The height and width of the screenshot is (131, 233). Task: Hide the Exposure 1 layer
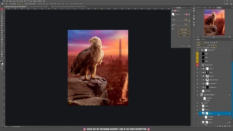[197, 76]
